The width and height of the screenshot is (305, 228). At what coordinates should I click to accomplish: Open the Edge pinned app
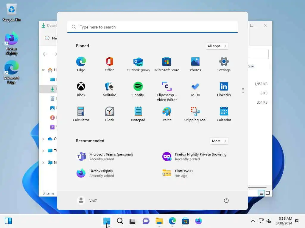tap(81, 64)
